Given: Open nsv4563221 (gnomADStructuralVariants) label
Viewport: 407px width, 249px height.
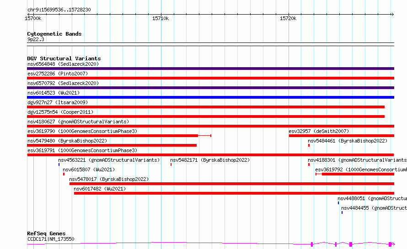Looking at the screenshot, I should point(109,160).
